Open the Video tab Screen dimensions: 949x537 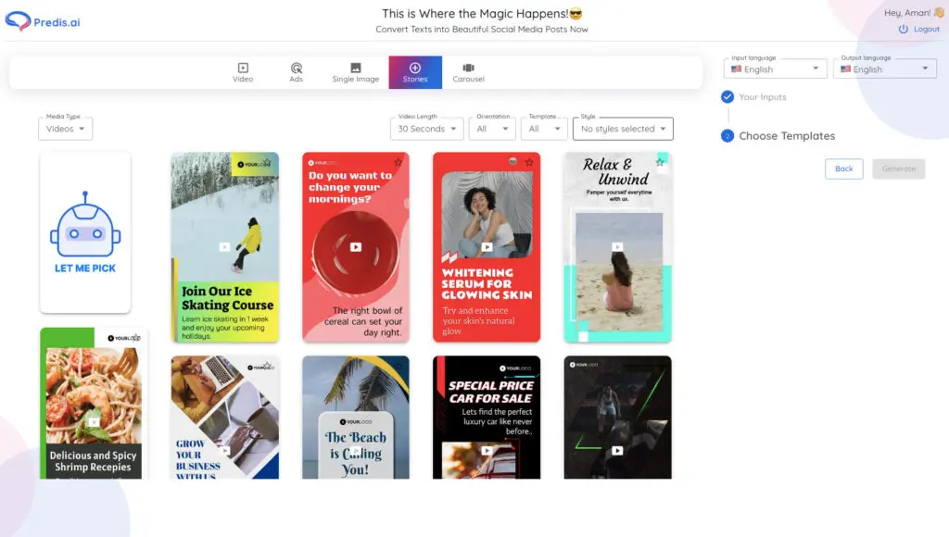[x=243, y=72]
